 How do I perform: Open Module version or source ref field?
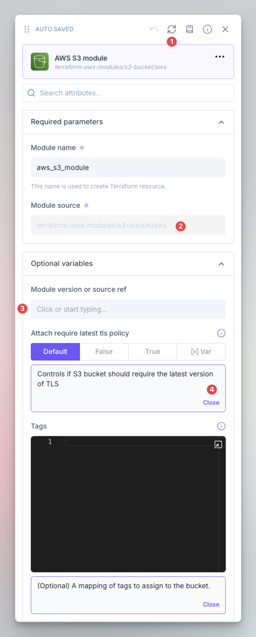(128, 309)
